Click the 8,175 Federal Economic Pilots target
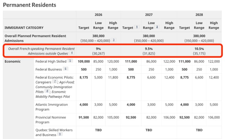 (x=84, y=78)
